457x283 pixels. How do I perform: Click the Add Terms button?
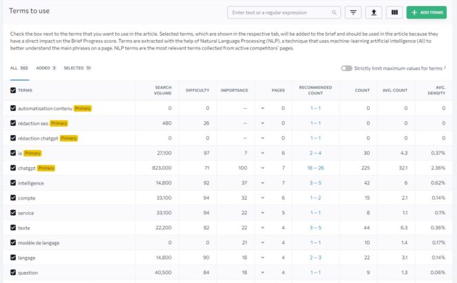pos(426,12)
